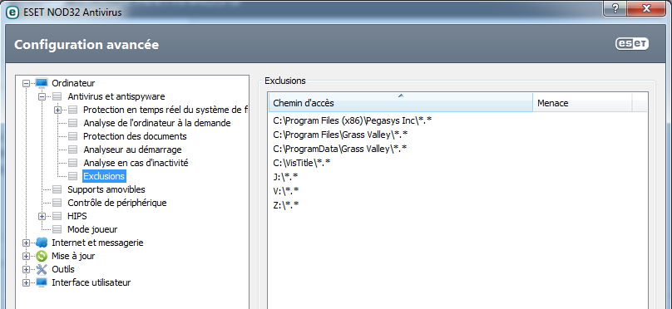Viewport: 672px width, 309px height.
Task: Expand Protection en temps réel node
Action: (58, 110)
